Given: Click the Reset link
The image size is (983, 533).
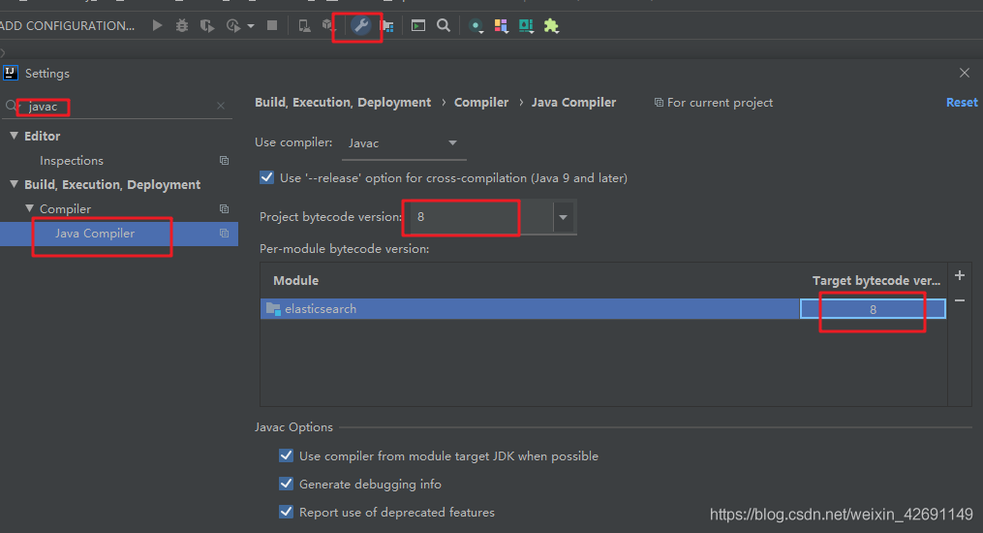Looking at the screenshot, I should pyautogui.click(x=962, y=102).
